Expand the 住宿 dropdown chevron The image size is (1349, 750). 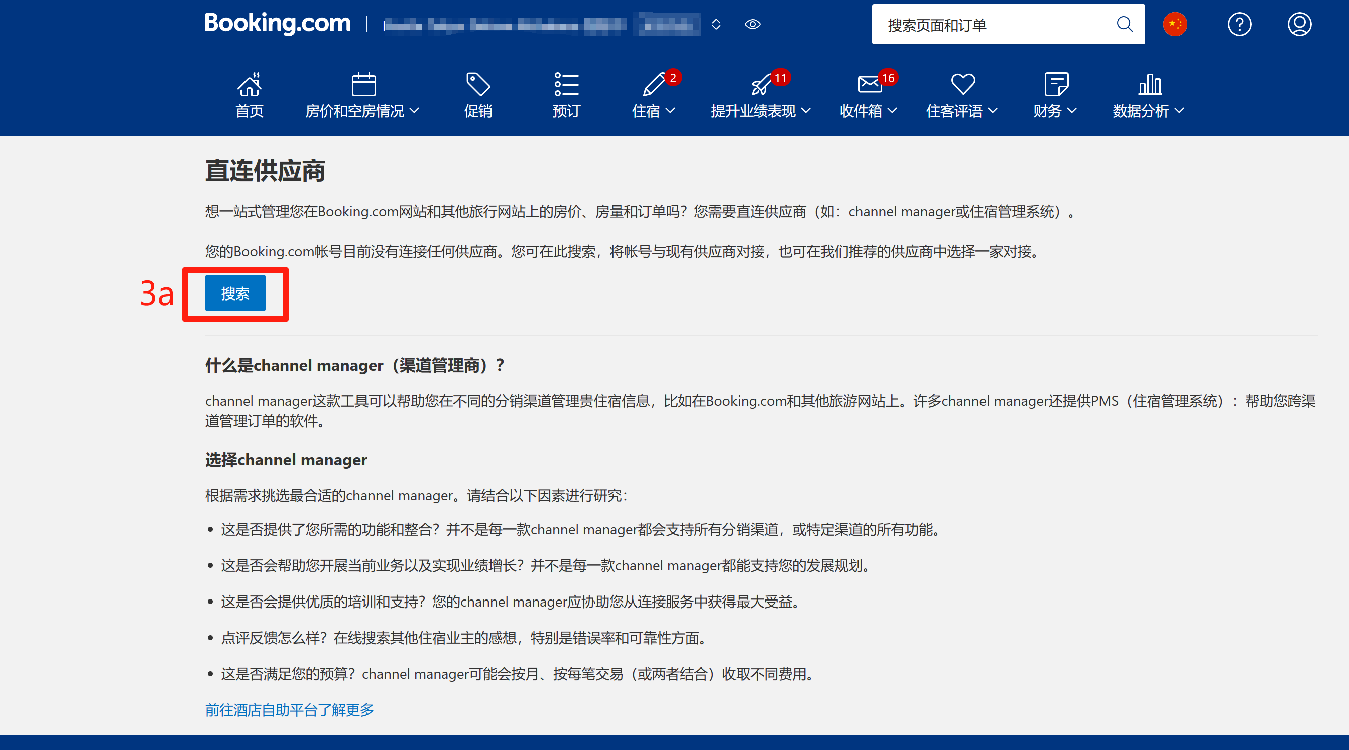[x=670, y=110]
